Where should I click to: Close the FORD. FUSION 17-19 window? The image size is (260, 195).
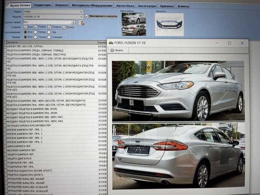(242, 43)
